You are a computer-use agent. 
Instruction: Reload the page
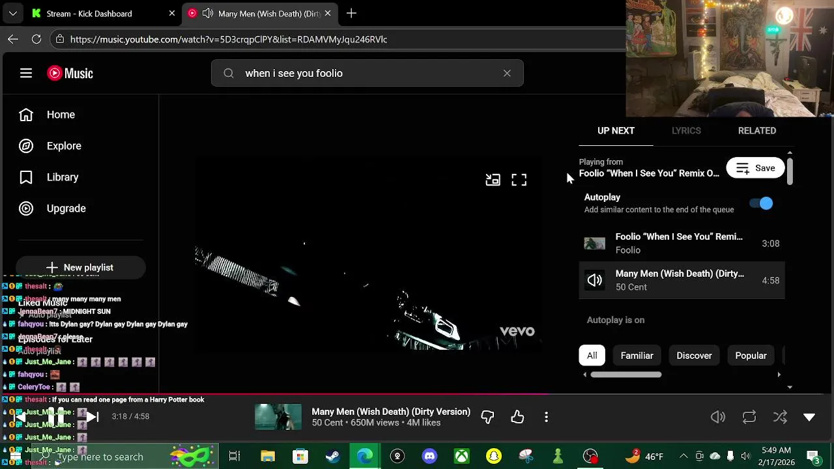[36, 39]
